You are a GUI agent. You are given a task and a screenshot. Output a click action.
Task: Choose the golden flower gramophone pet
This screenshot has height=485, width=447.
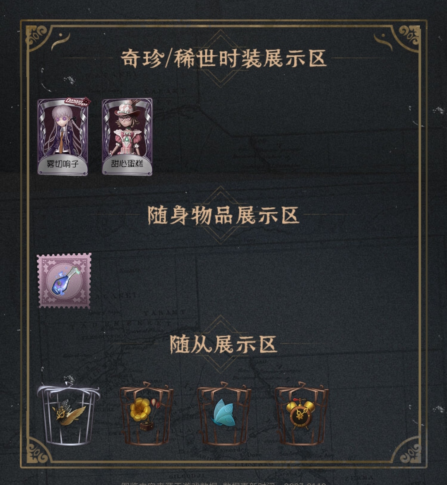click(147, 413)
